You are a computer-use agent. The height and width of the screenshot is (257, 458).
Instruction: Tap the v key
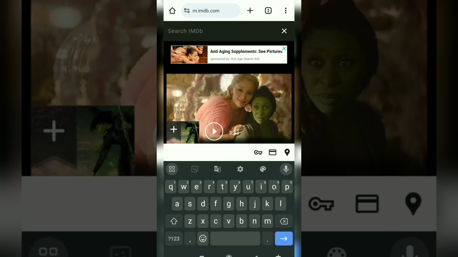(x=229, y=221)
